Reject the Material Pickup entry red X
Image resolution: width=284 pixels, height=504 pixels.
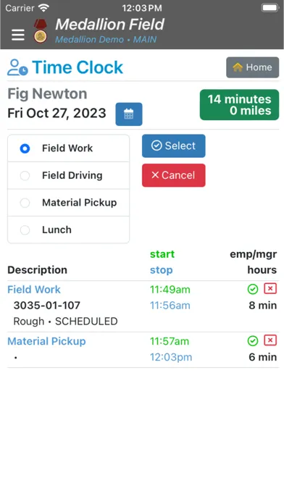(x=270, y=340)
